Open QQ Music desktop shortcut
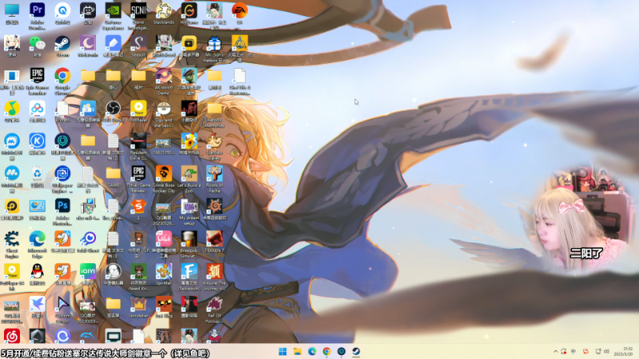This screenshot has width=639, height=359. click(12, 112)
